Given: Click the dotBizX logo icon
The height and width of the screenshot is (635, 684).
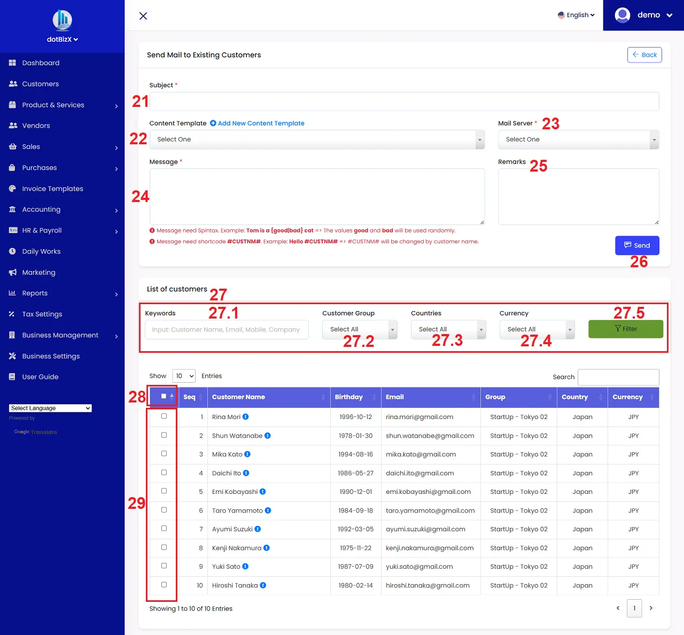Looking at the screenshot, I should [62, 20].
